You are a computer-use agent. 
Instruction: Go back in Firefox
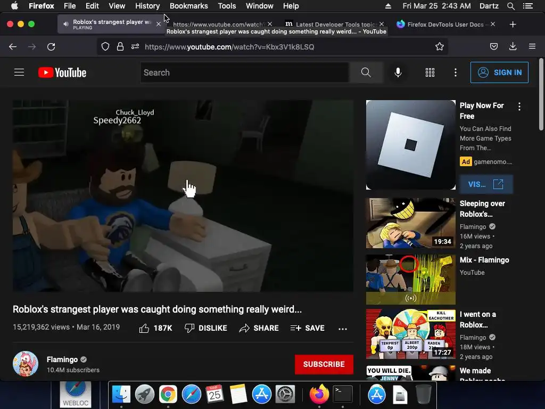click(x=13, y=47)
